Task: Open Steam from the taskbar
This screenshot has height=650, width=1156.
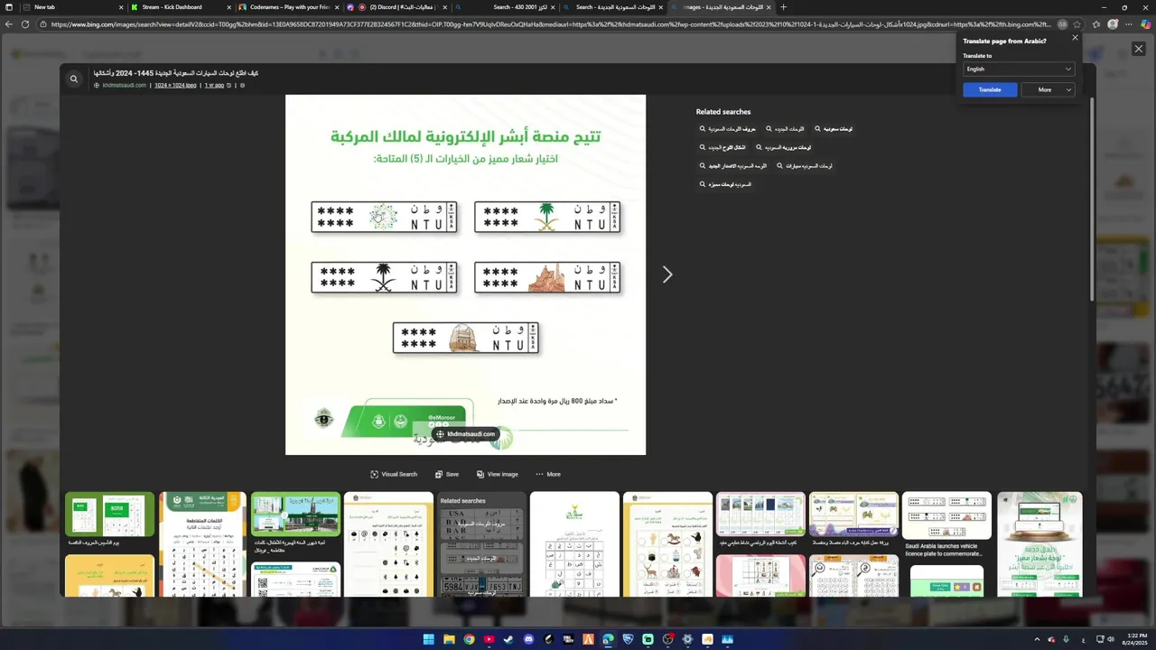Action: click(508, 639)
